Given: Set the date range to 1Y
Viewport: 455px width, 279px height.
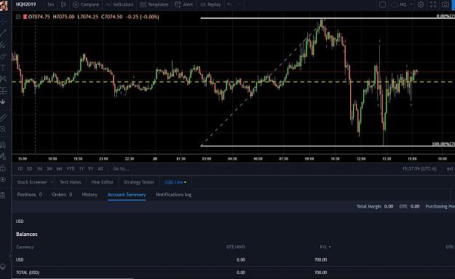Looking at the screenshot, I should tap(82, 169).
